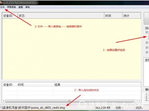Screen dimensions: 149x111
Task: Open the 帮助 menu
Action: tap(28, 7)
